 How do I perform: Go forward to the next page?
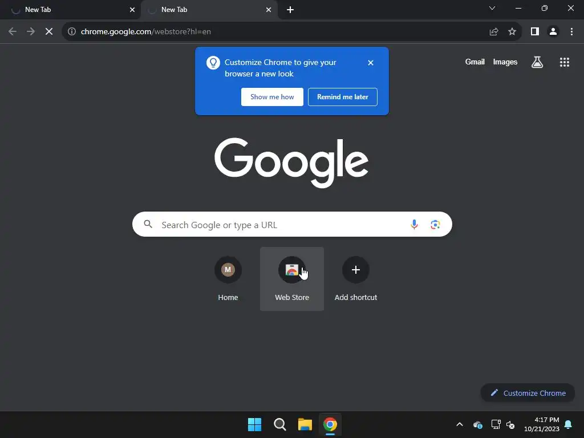pos(31,32)
